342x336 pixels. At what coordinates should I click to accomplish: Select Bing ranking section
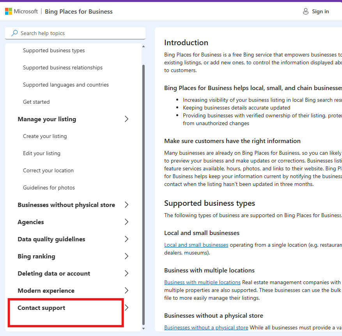click(36, 256)
